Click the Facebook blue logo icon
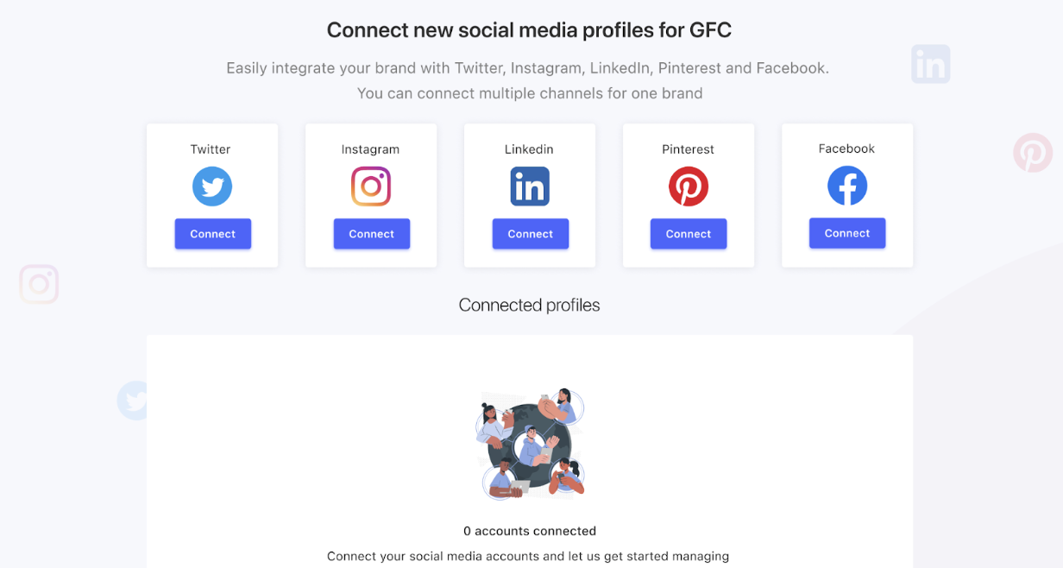 point(847,186)
